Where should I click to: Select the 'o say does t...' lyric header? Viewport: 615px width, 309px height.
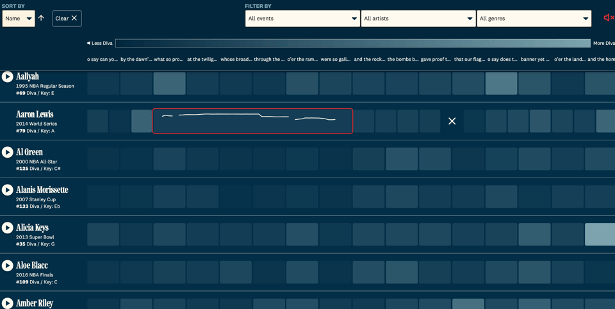tap(502, 59)
